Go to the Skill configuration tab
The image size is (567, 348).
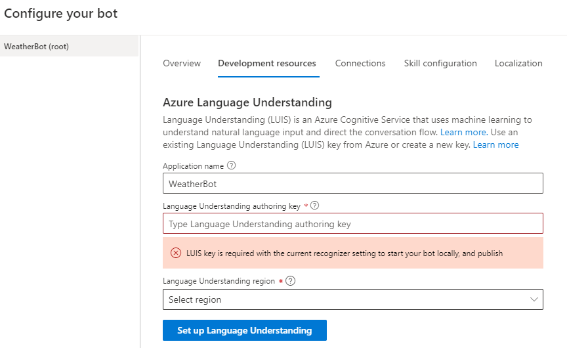click(440, 64)
